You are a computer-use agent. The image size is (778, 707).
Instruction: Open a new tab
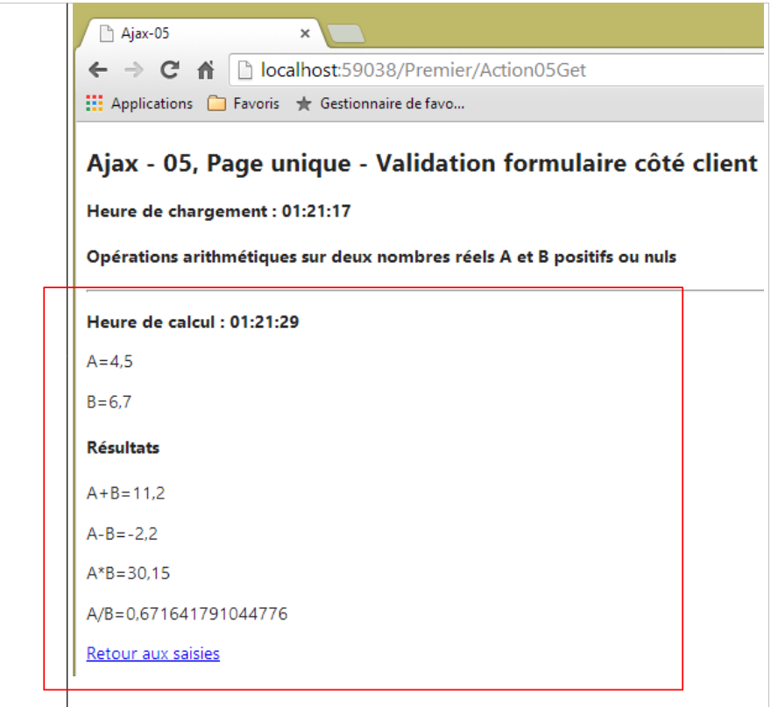346,34
